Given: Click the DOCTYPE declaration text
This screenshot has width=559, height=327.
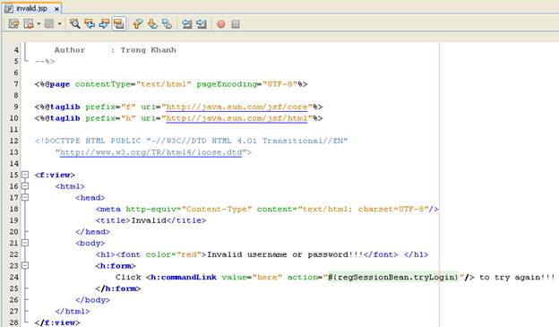Looking at the screenshot, I should [192, 141].
